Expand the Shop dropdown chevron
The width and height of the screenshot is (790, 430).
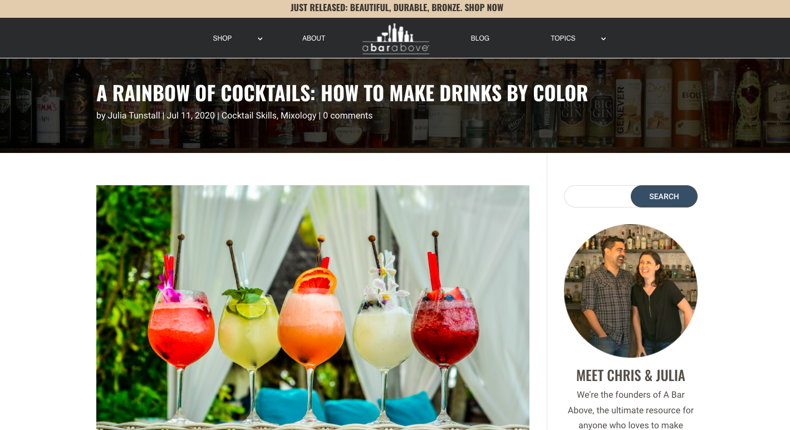[x=260, y=39]
